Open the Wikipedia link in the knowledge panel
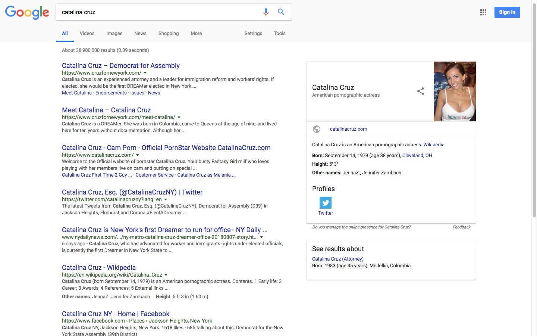 click(x=434, y=145)
